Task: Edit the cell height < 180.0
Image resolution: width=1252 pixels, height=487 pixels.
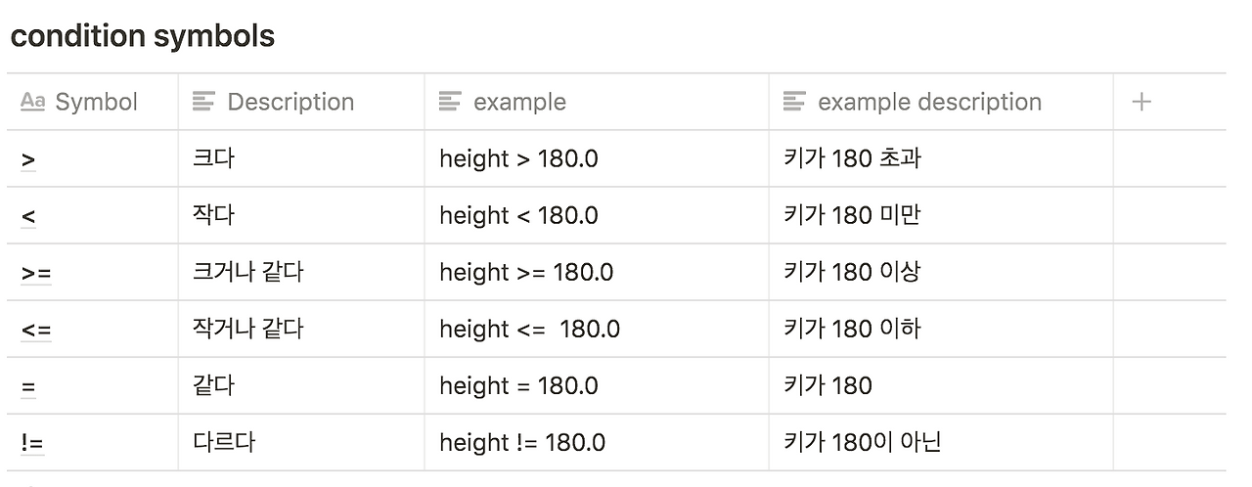Action: click(518, 215)
